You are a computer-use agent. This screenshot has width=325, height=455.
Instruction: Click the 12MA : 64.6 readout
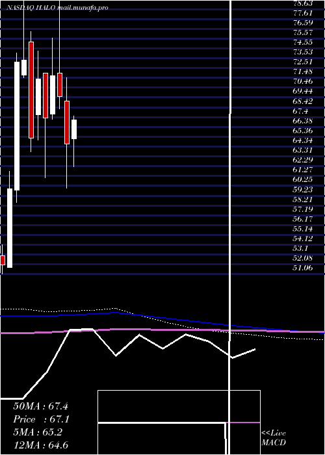coord(40,445)
